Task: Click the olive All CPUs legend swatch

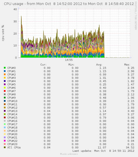Action: (x=5, y=147)
